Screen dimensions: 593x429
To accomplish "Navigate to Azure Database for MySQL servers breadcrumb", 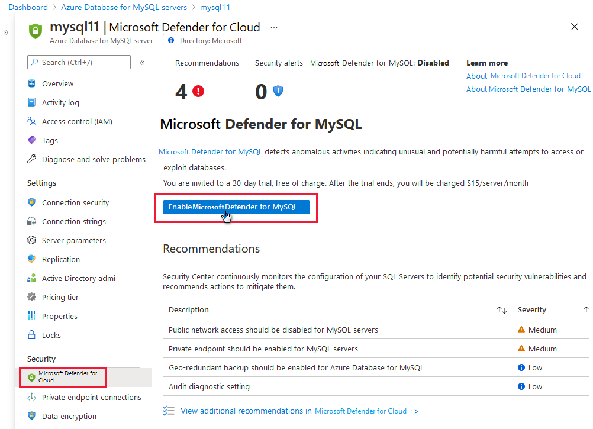I will (x=124, y=8).
